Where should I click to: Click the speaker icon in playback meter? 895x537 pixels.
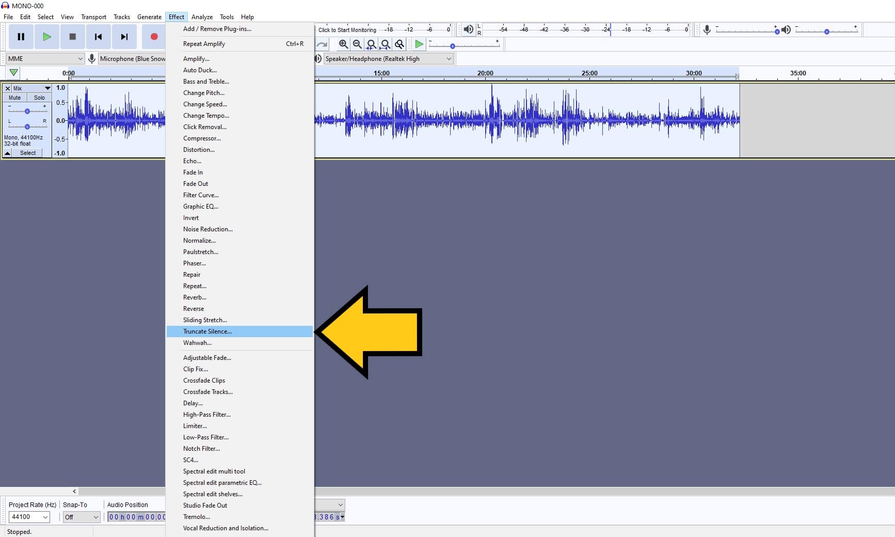[468, 29]
